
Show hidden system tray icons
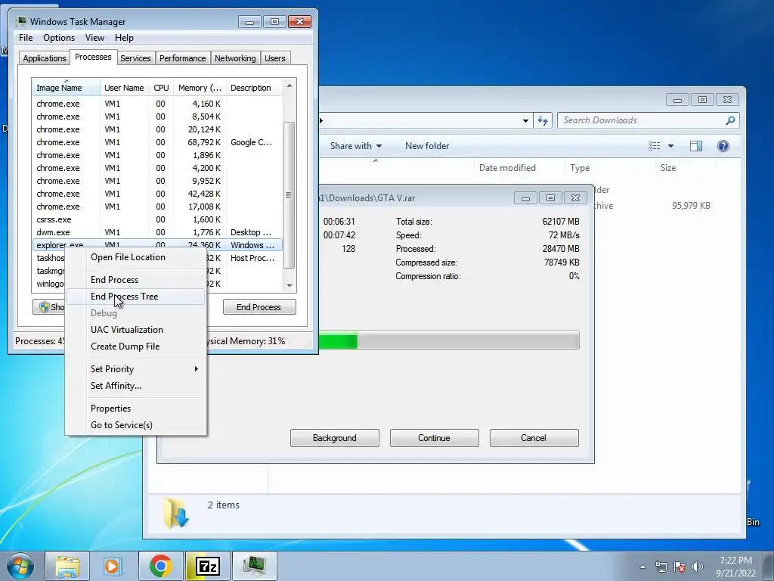[x=642, y=567]
